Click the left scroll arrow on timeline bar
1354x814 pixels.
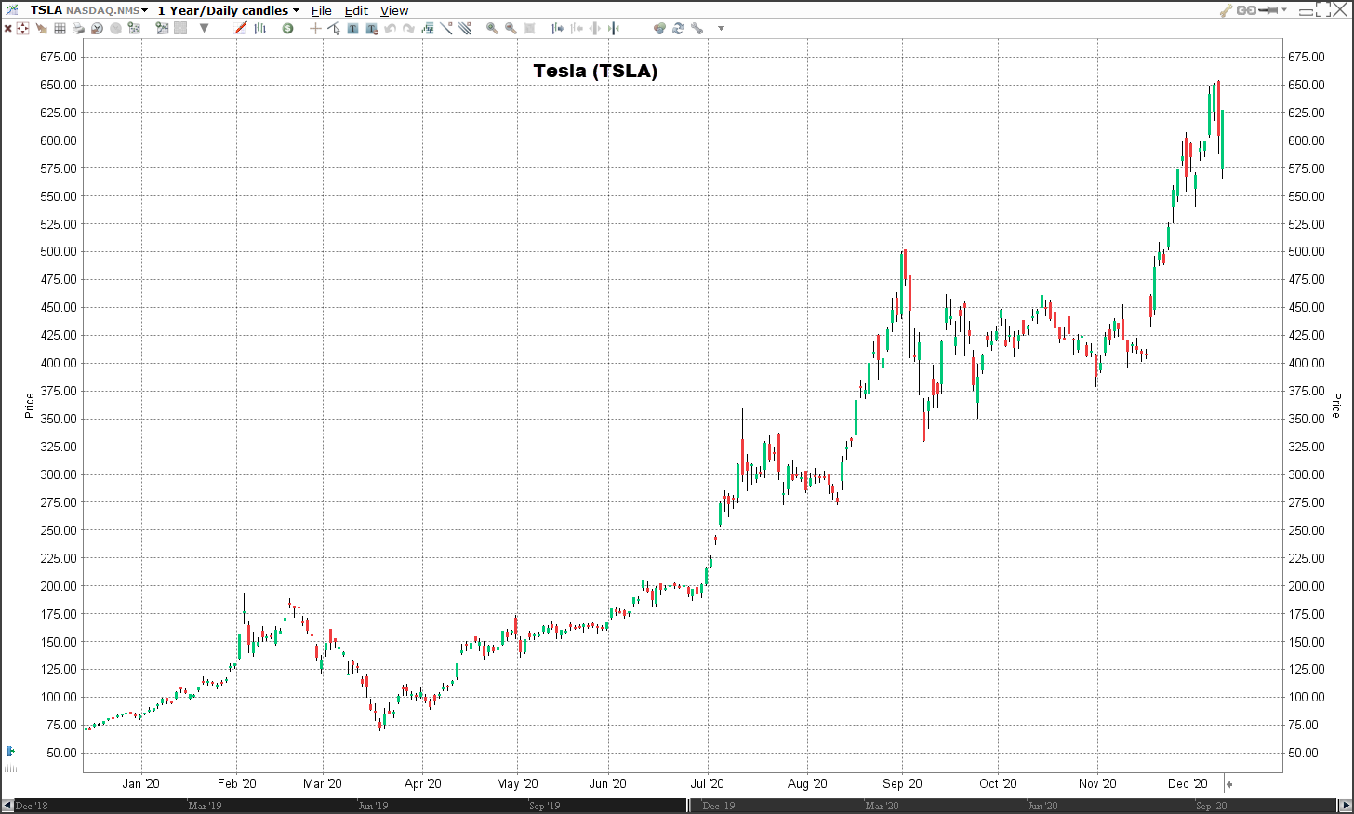point(7,806)
